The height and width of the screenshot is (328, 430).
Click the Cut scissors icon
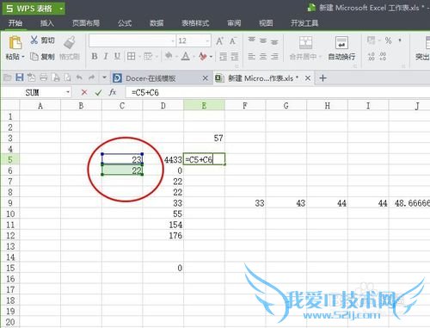click(34, 40)
